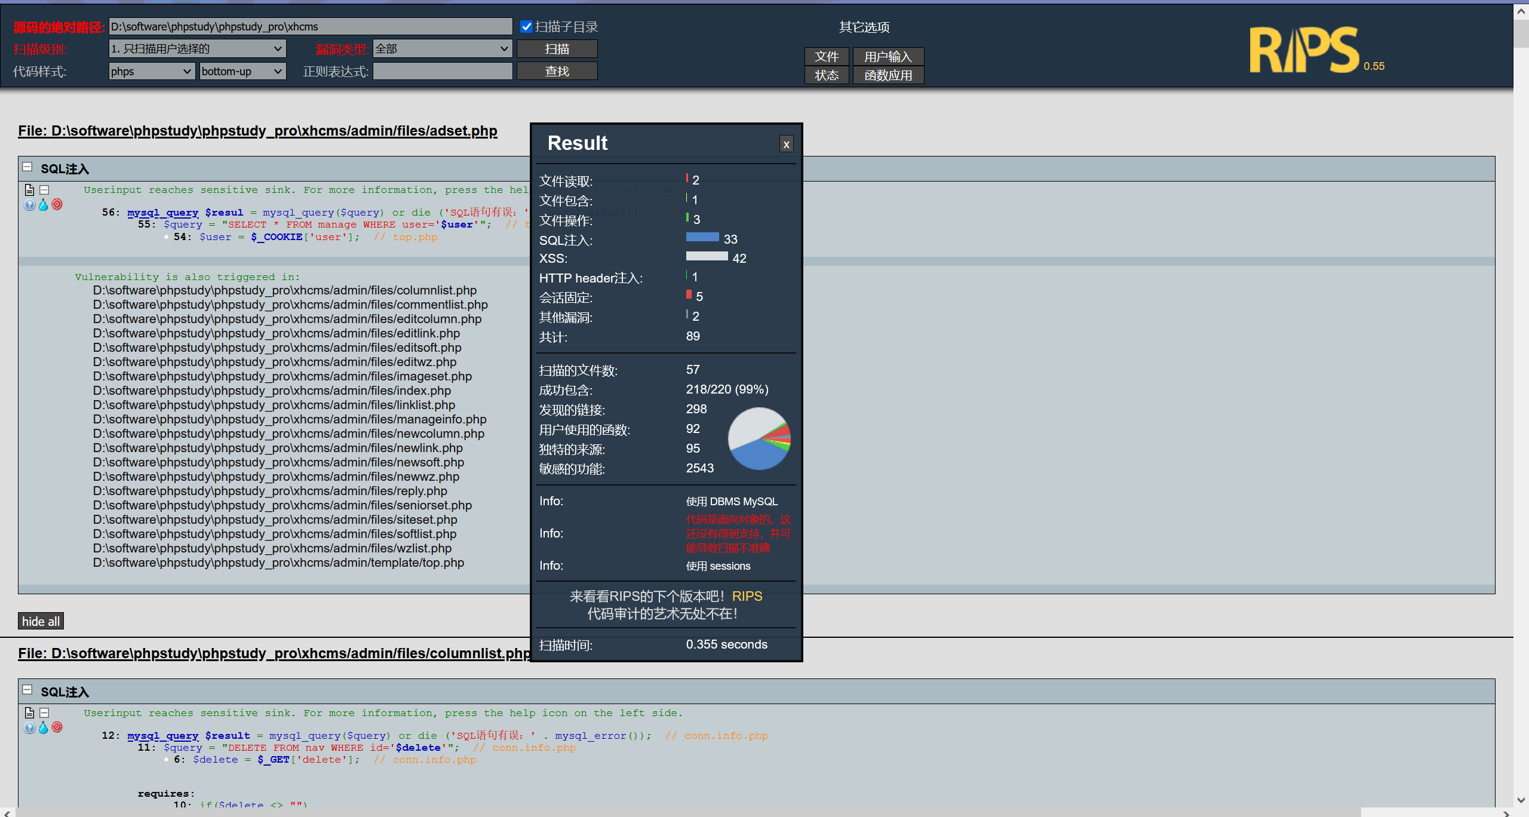Viewport: 1529px width, 817px height.
Task: Minimize the adset.php trace with minus box
Action: click(44, 190)
